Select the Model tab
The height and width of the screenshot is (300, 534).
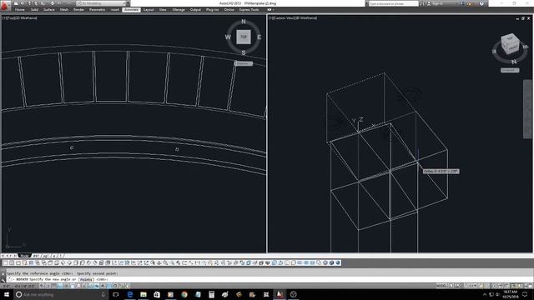coord(24,256)
